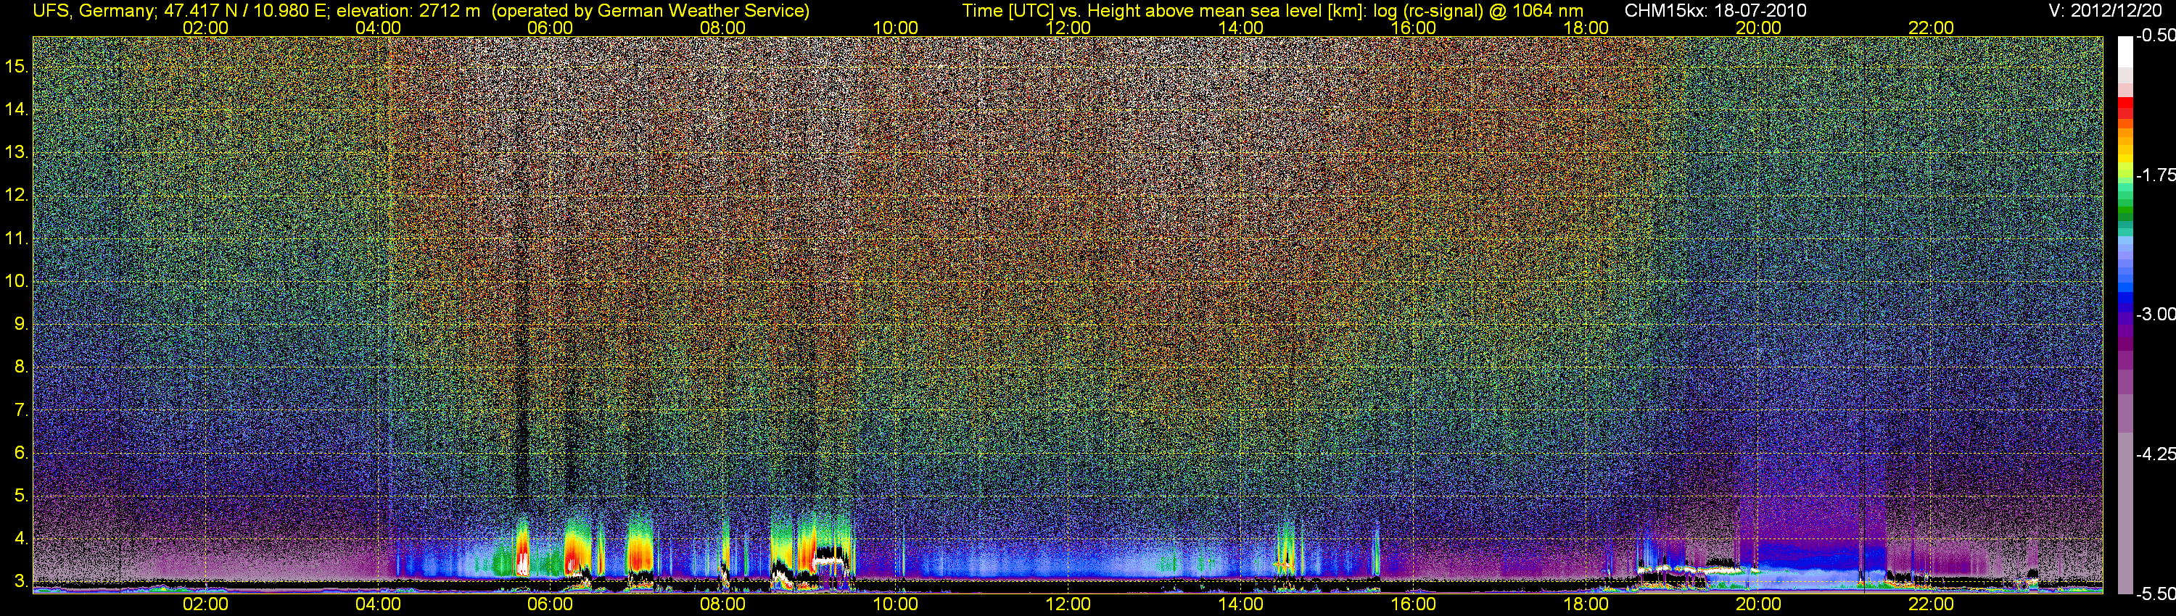Viewport: 2176px width, 616px height.
Task: Click the 08:00 label on the upper time axis
Action: tap(723, 28)
